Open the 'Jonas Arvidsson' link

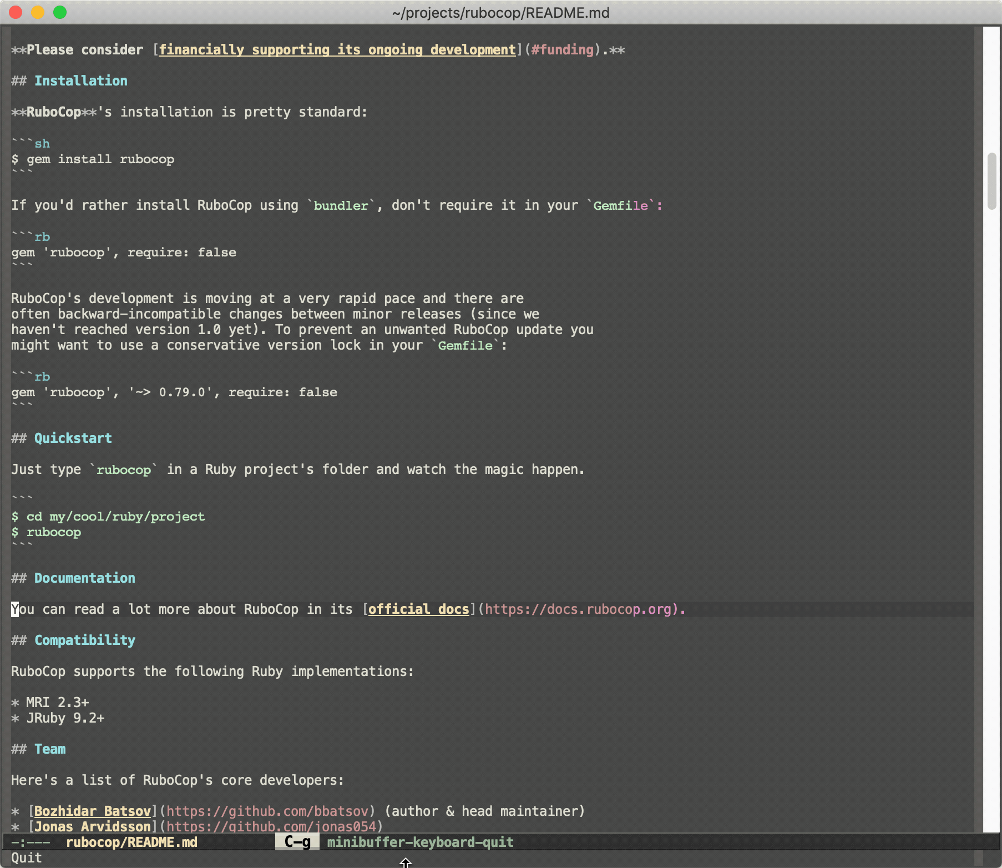coord(93,826)
